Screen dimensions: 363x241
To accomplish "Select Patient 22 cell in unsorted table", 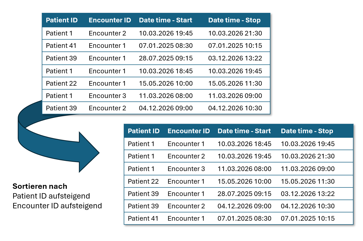I will click(x=61, y=84).
